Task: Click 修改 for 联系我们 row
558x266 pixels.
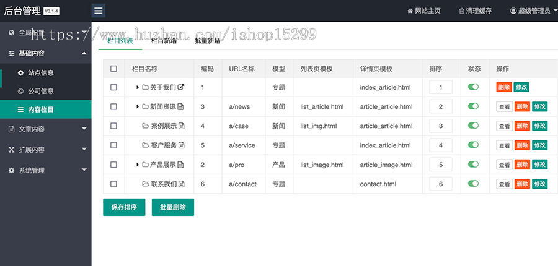Action: pos(539,184)
